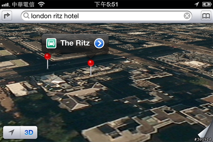Tap the magnifying glass search icon
This screenshot has height=142, width=213.
26,16
